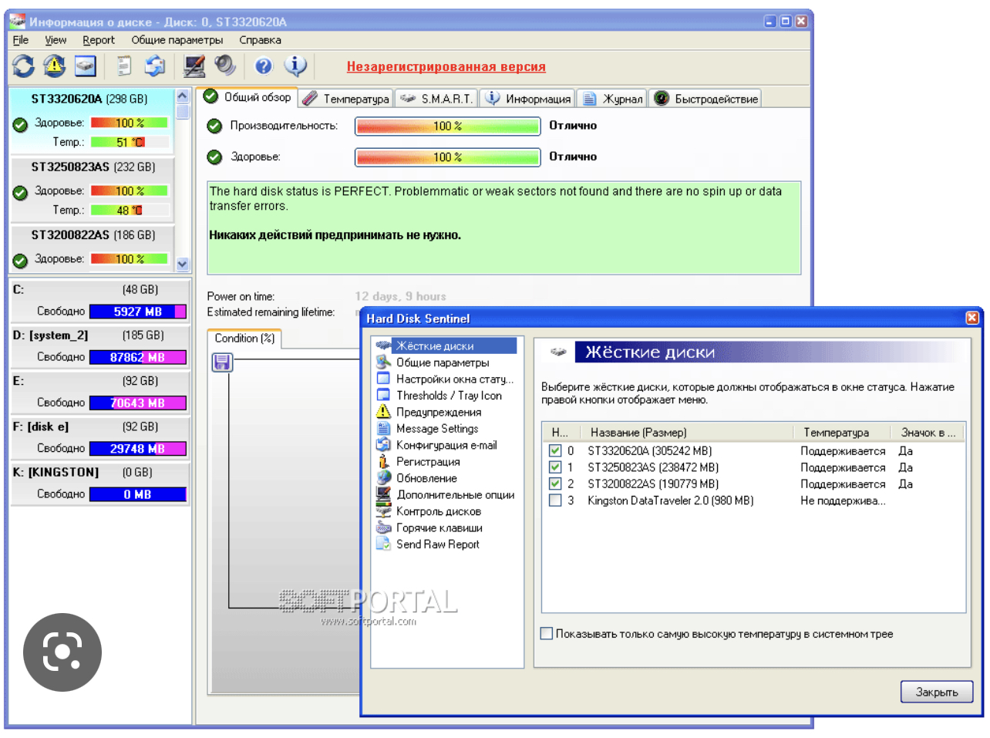Open the File menu
Screen dimensions: 990x738
(21, 40)
